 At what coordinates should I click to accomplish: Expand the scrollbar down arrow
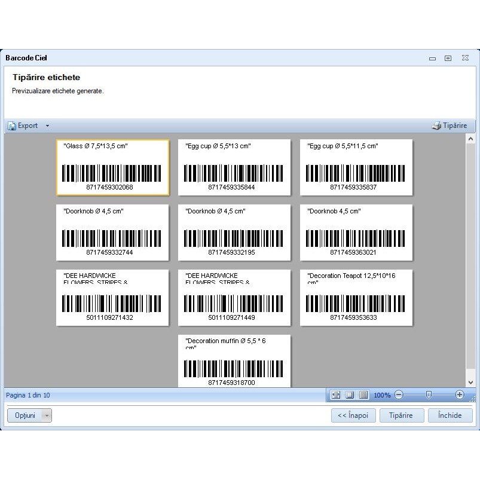click(x=470, y=382)
